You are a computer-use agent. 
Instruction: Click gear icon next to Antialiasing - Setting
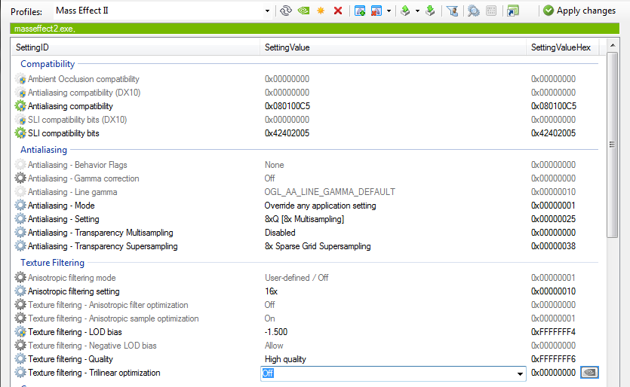click(x=20, y=219)
